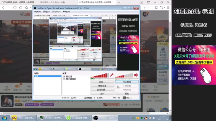This screenshot has width=216, height=121.
Task: Open 档案(F) menu in OBS
Action: point(37,12)
